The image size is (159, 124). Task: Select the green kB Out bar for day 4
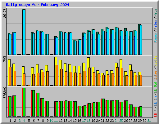click(24, 102)
